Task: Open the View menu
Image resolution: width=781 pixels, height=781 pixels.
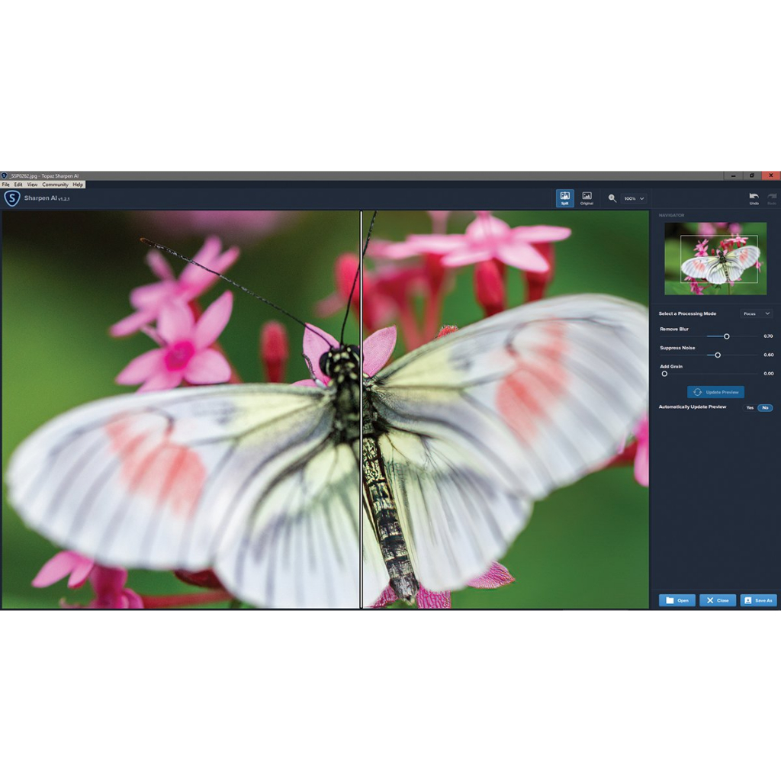Action: point(32,185)
